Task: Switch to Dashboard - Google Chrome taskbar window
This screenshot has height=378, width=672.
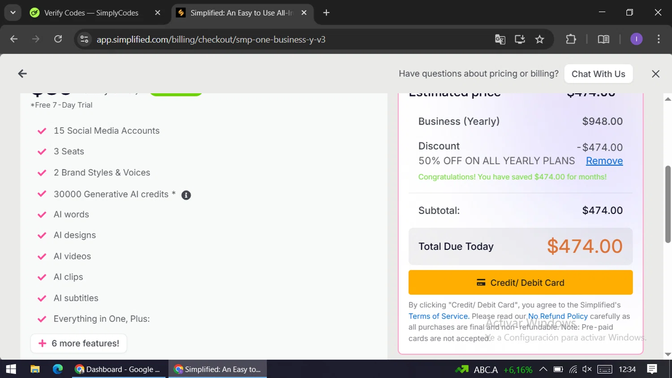Action: coord(118,369)
